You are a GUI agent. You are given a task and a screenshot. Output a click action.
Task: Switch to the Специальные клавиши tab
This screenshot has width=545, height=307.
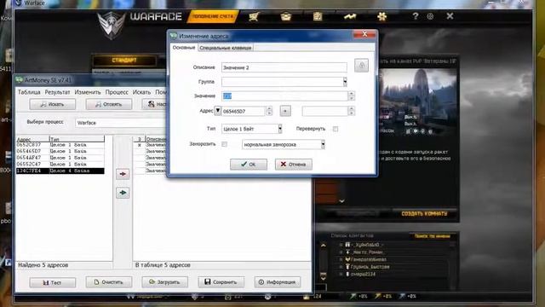(226, 48)
